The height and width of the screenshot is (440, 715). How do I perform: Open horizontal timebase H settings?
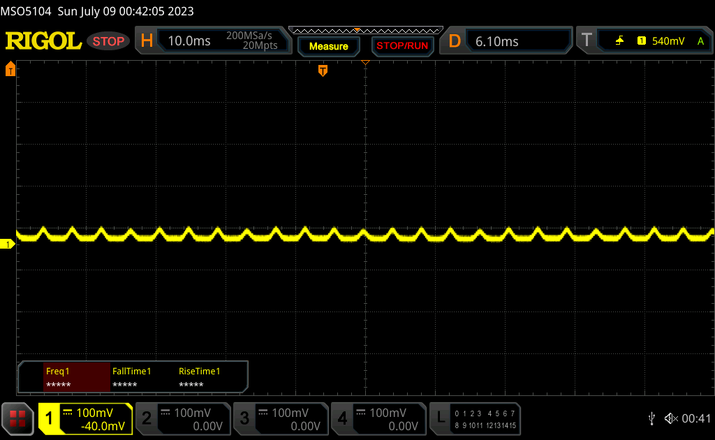[147, 41]
